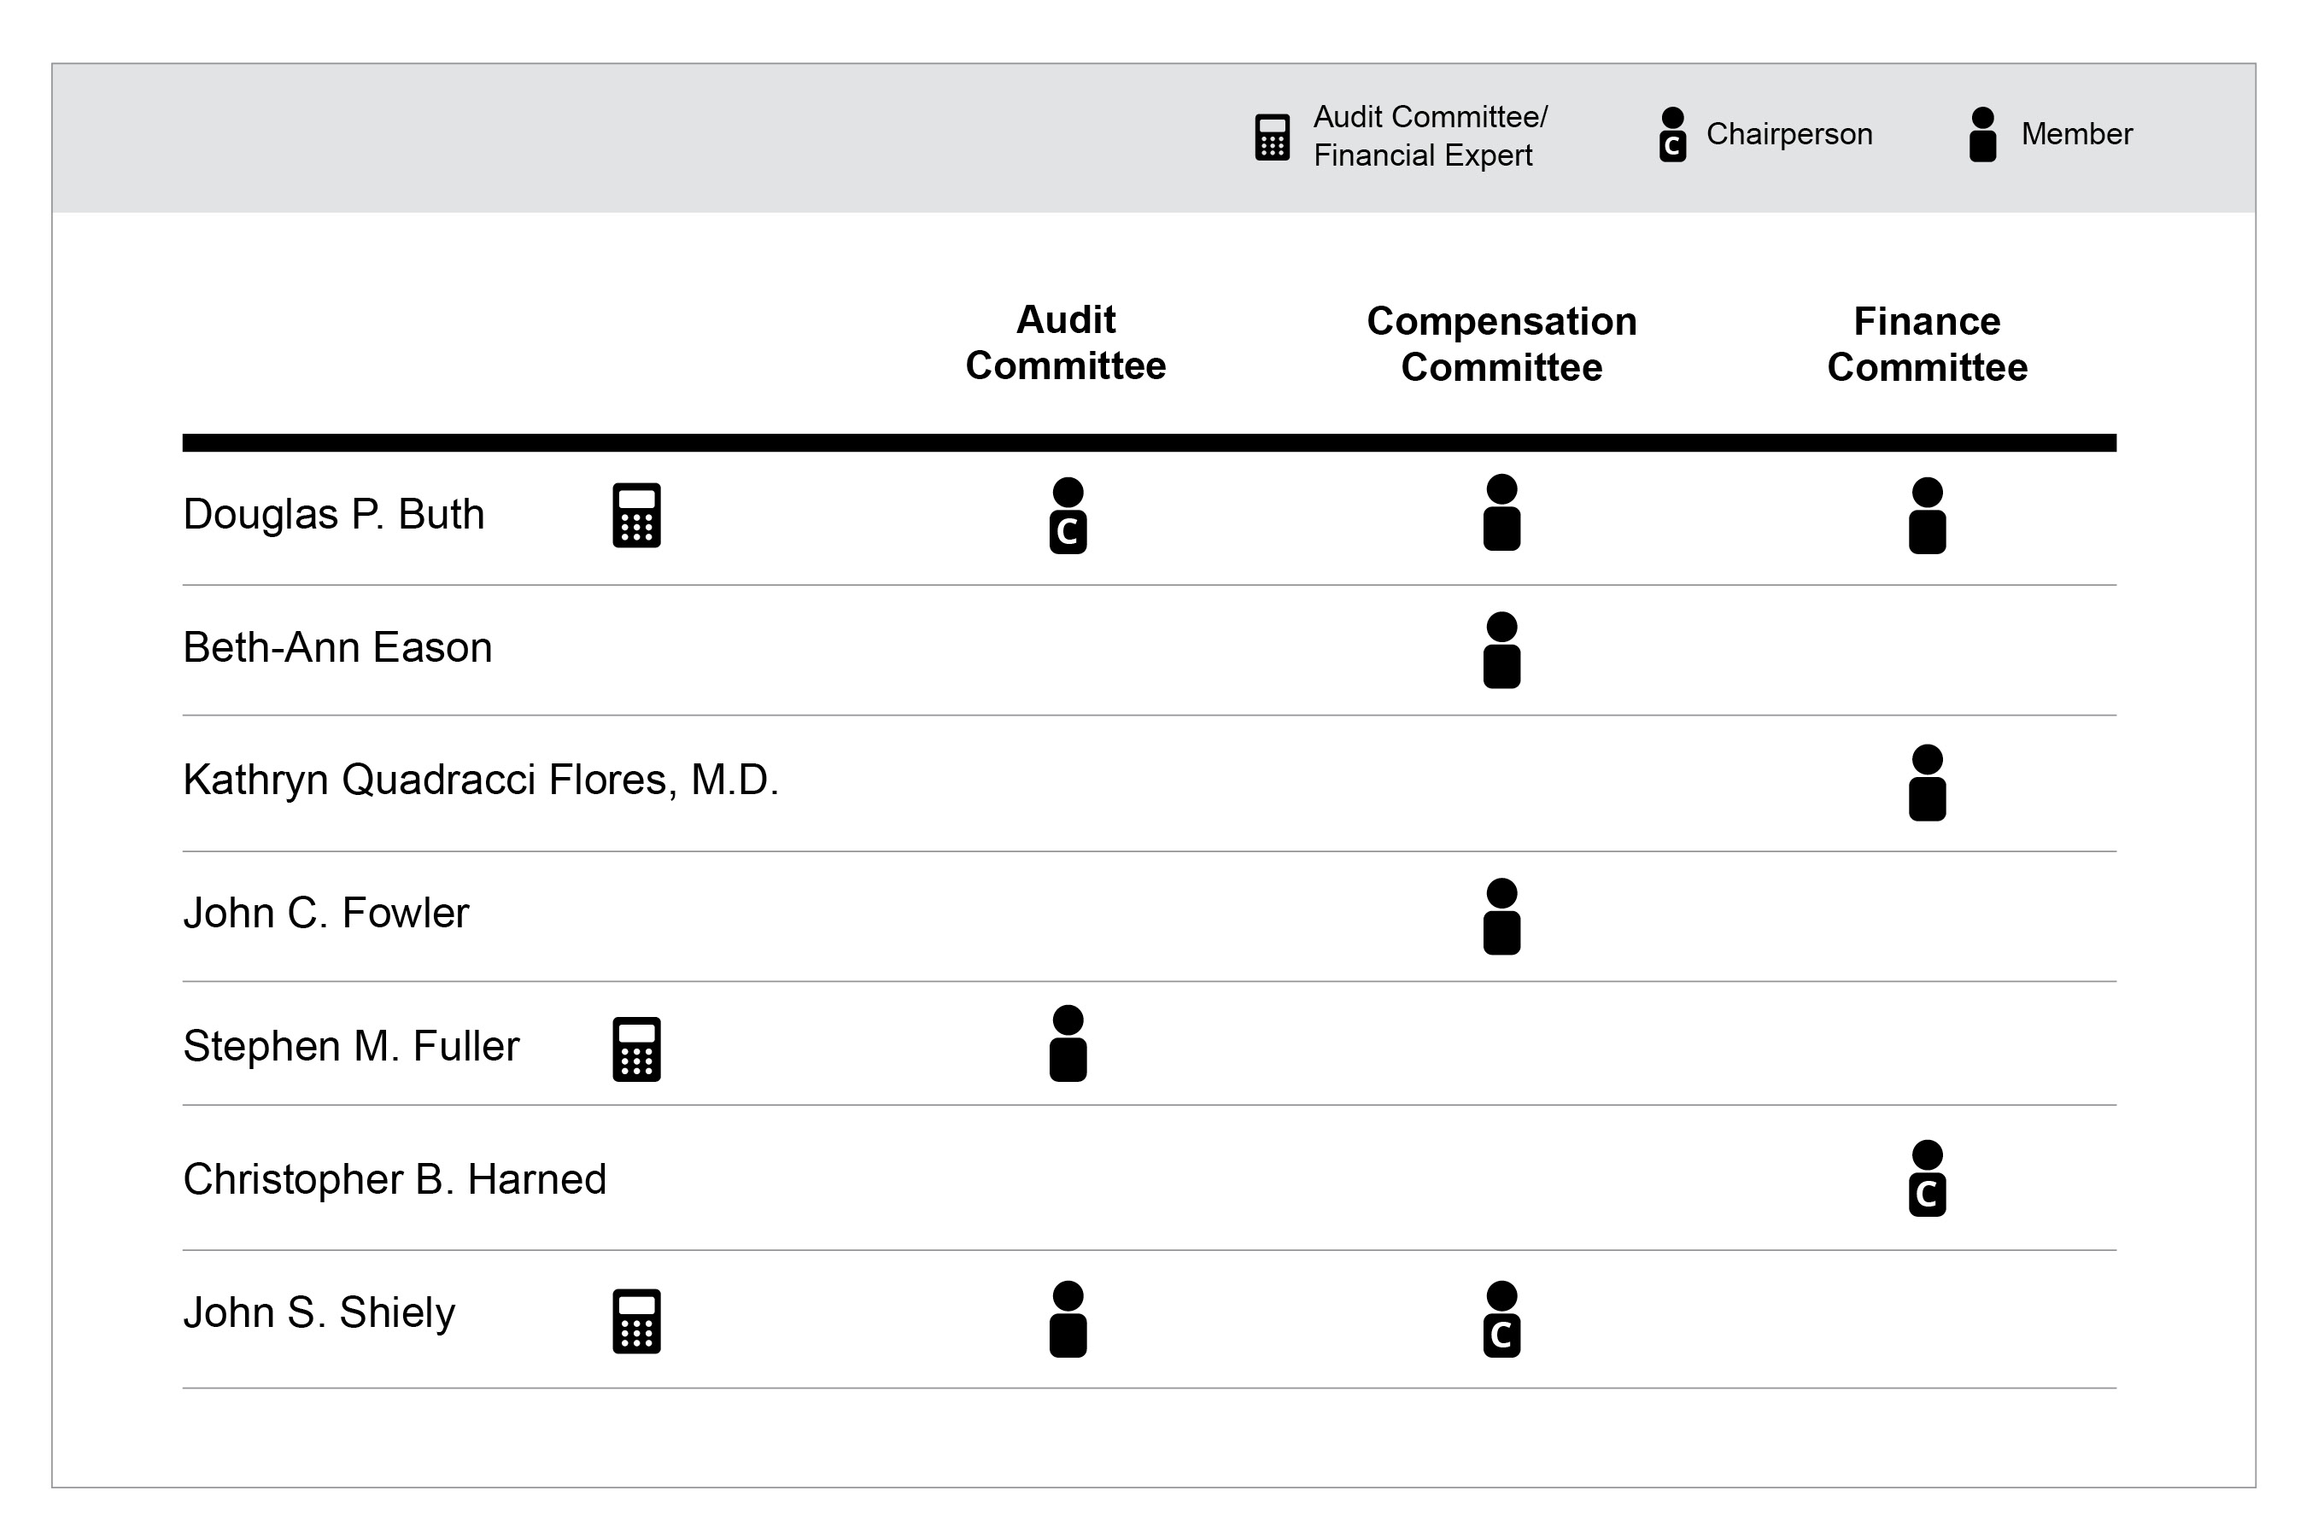
Task: Click John S. Shiely's financial expert calculator icon
Action: [636, 1321]
